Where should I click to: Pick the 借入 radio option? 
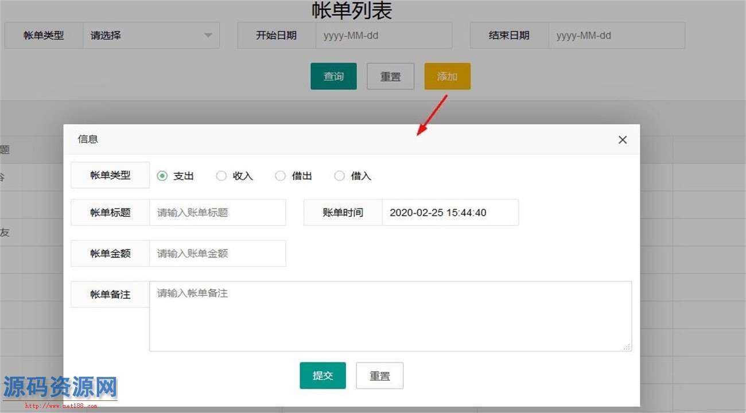[x=340, y=176]
